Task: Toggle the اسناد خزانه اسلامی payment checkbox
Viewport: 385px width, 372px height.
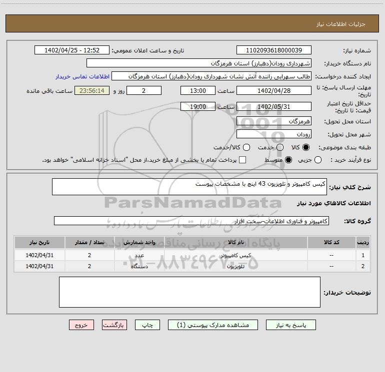Action: point(242,160)
